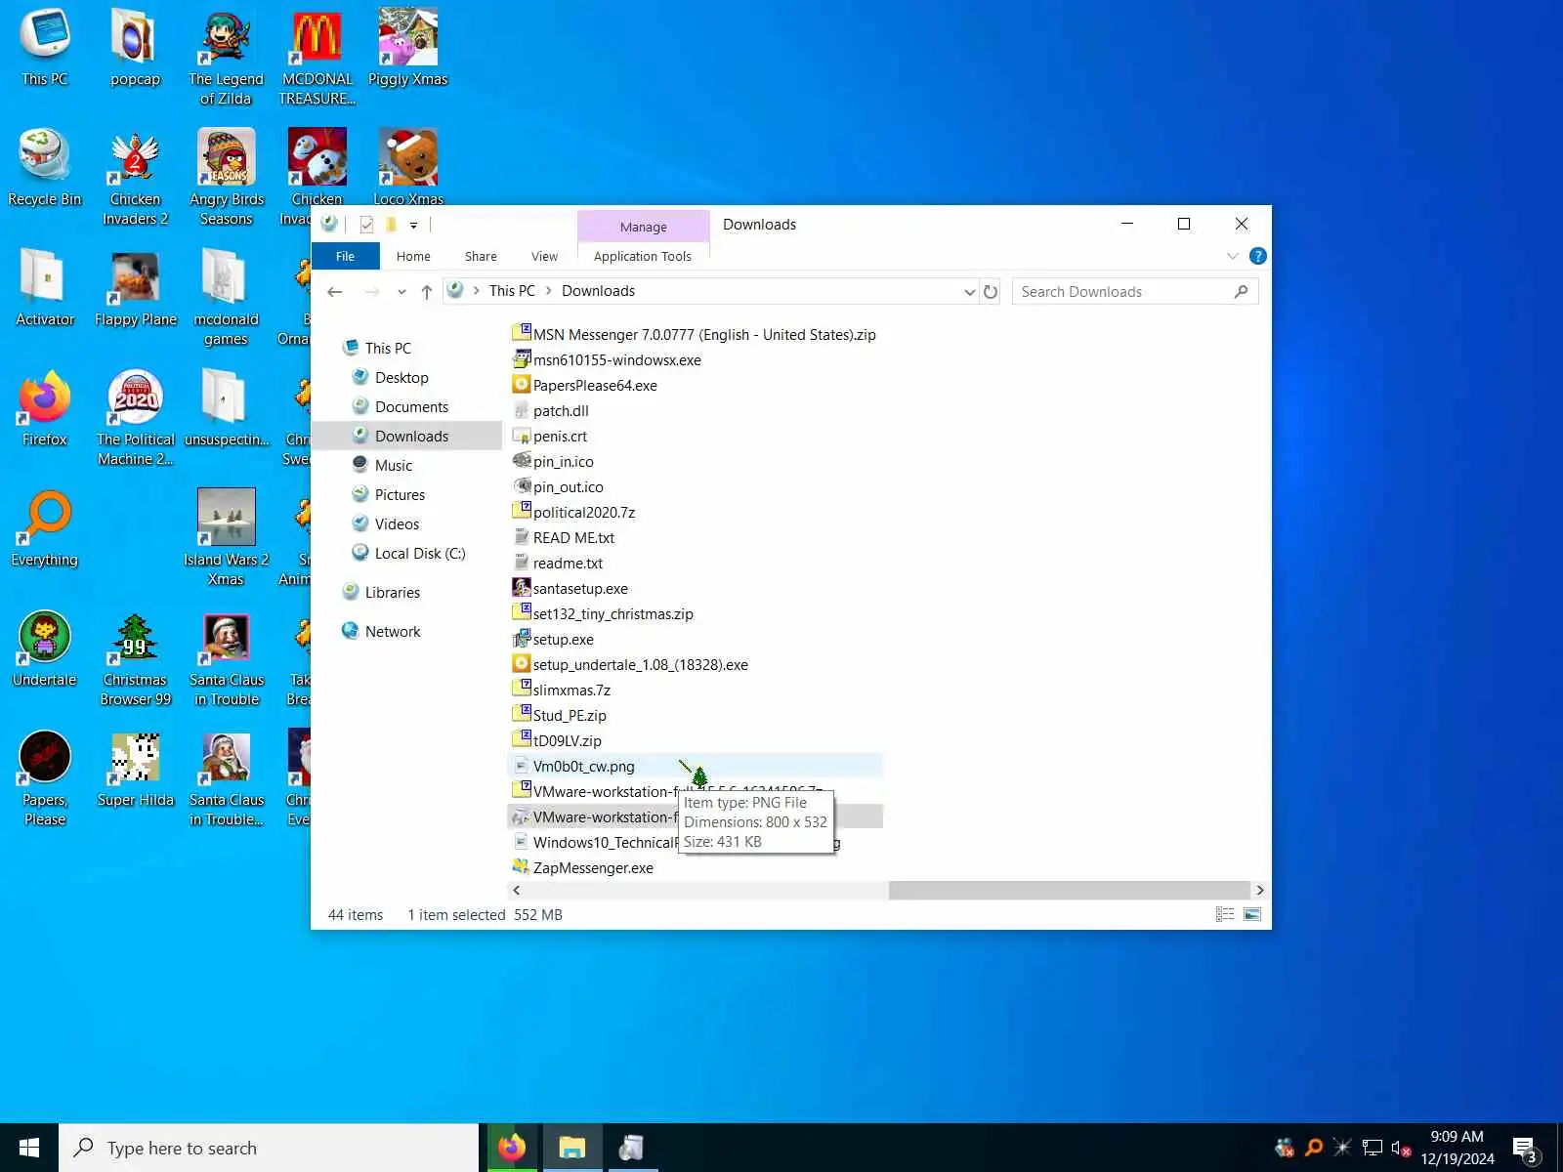Select The Legend of Zilda desktop icon

tap(227, 58)
